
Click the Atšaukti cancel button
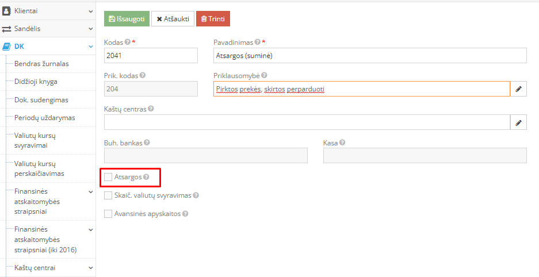pyautogui.click(x=173, y=19)
